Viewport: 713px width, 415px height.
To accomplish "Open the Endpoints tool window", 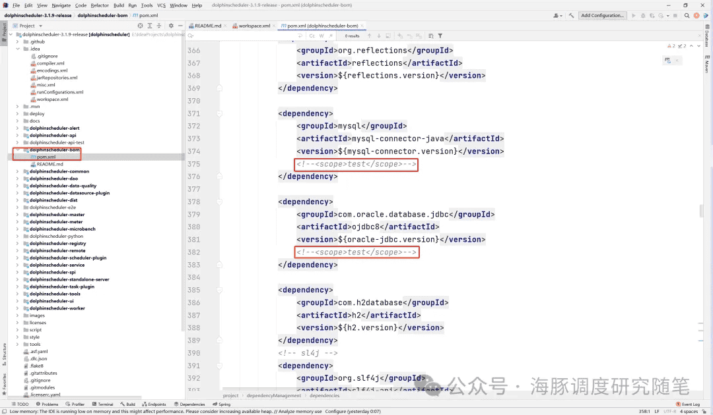I will pyautogui.click(x=154, y=404).
